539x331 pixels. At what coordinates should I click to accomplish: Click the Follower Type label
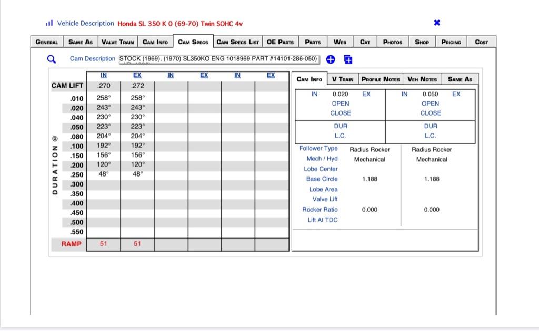coord(318,149)
